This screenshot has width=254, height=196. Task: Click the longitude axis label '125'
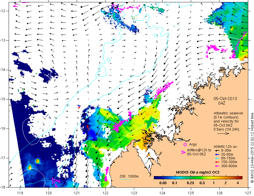point(191,193)
